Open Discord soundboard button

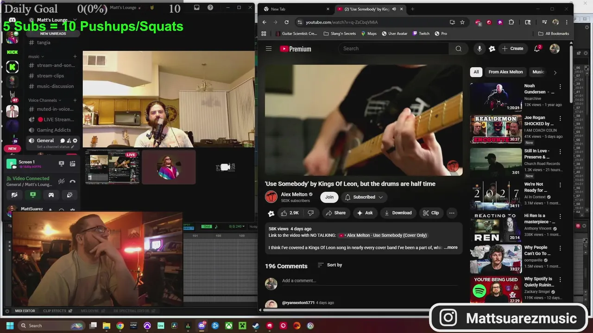(x=69, y=195)
